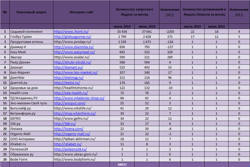Select the 'GEFRO' cell
The width and height of the screenshot is (250, 167).
(31, 118)
